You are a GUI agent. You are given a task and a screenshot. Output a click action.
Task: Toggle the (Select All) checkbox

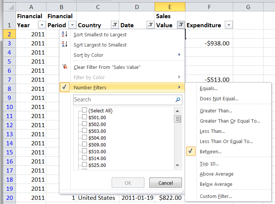coord(84,111)
